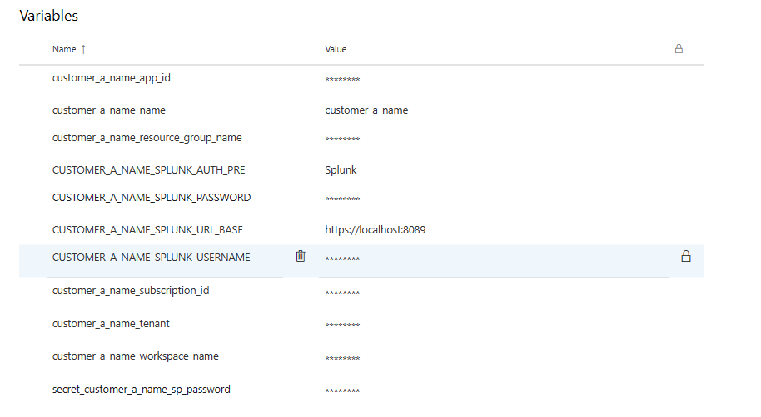This screenshot has width=761, height=417.
Task: Edit the customer_a_name_app_id variable name
Action: point(112,78)
